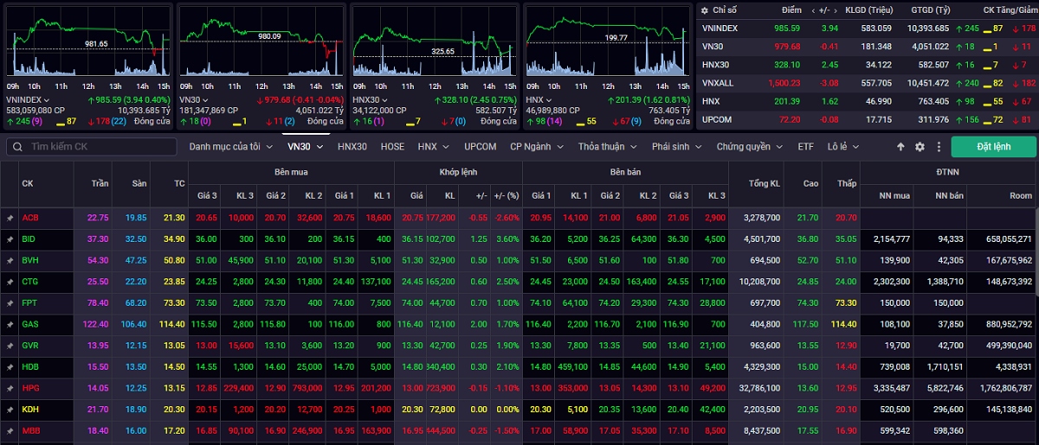Pin the ACB stock row
1039x445 pixels.
tap(10, 218)
